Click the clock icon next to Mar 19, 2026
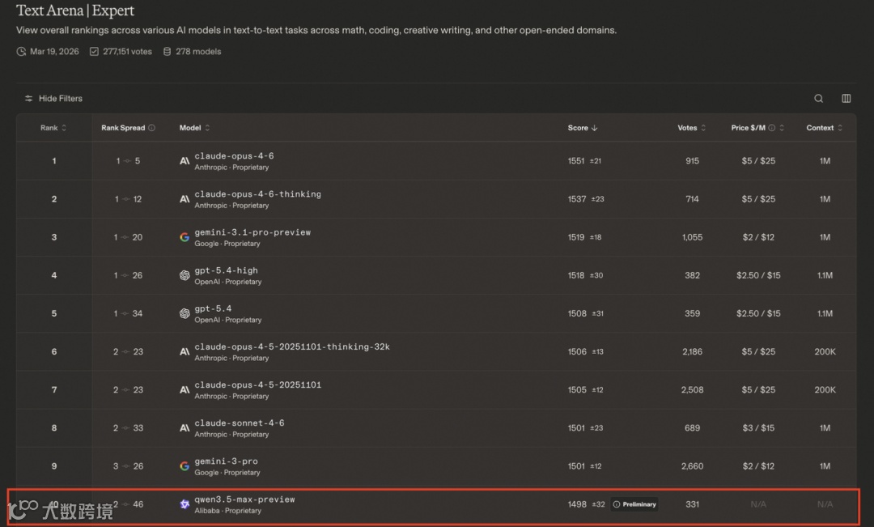 pyautogui.click(x=21, y=51)
